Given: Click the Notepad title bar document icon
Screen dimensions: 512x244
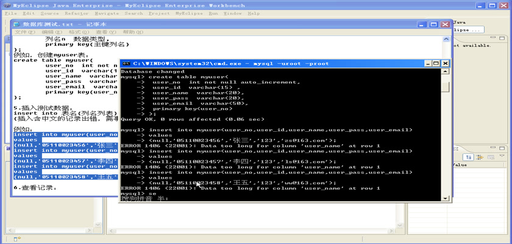Looking at the screenshot, I should pos(16,24).
